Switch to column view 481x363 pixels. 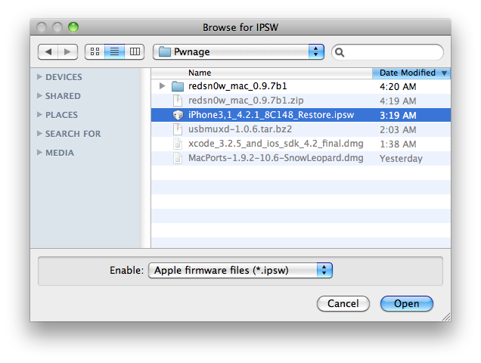pyautogui.click(x=135, y=51)
